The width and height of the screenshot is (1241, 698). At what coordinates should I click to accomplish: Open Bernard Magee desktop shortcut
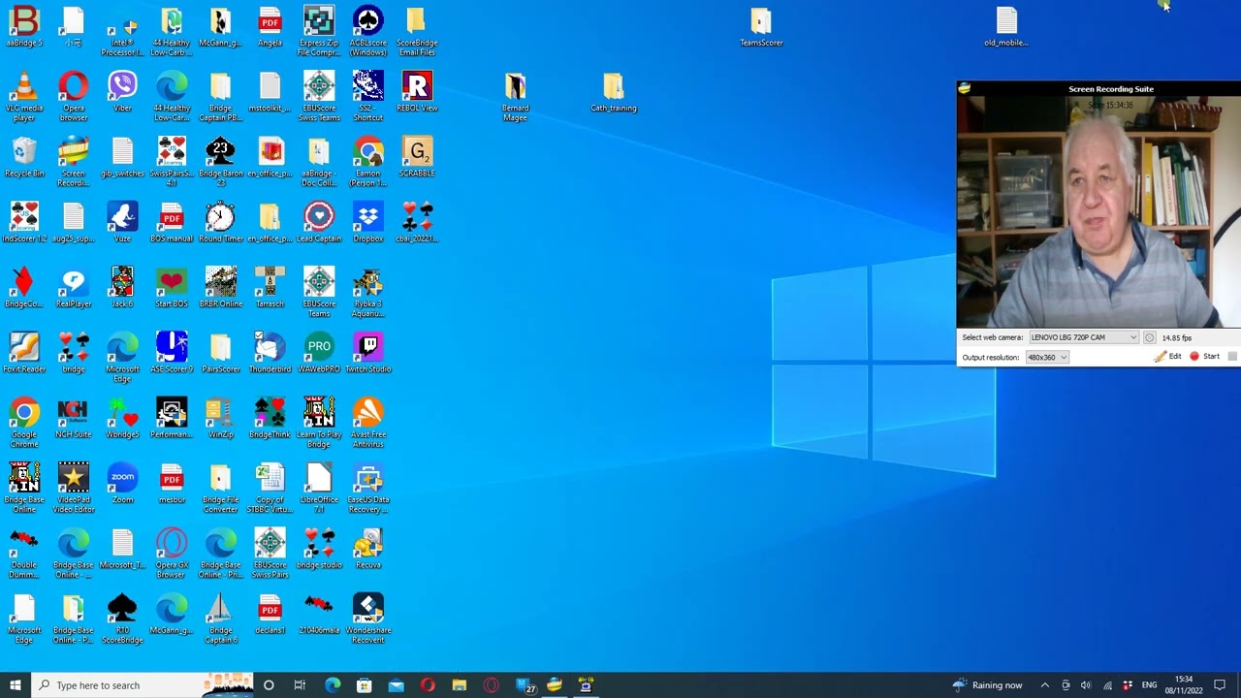click(x=516, y=96)
